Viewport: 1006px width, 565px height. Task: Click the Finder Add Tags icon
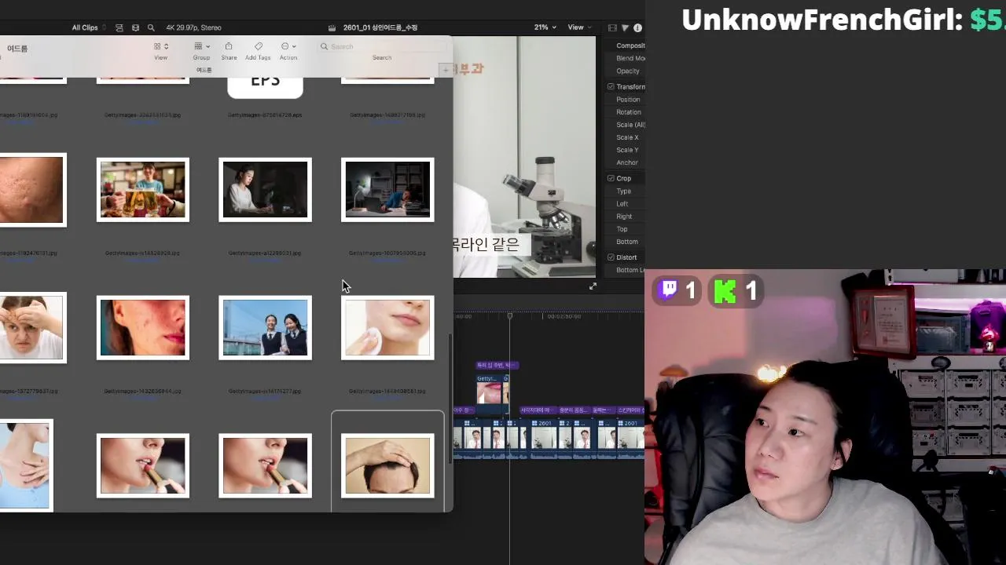tap(258, 47)
